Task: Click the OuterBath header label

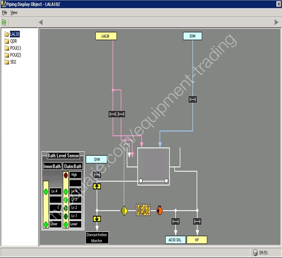Action: click(73, 166)
